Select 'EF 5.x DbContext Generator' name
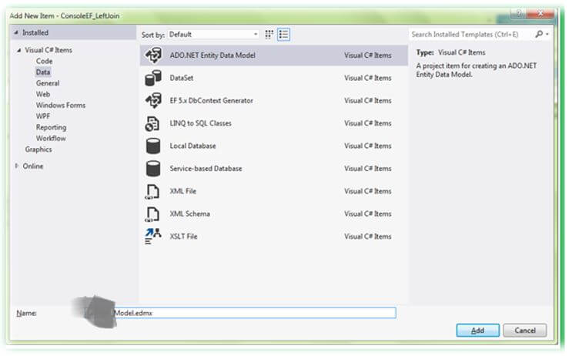This screenshot has height=356, width=579. pos(211,100)
